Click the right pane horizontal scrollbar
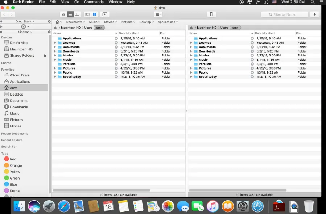Screen dimensions: 326x214 coord(238,190)
